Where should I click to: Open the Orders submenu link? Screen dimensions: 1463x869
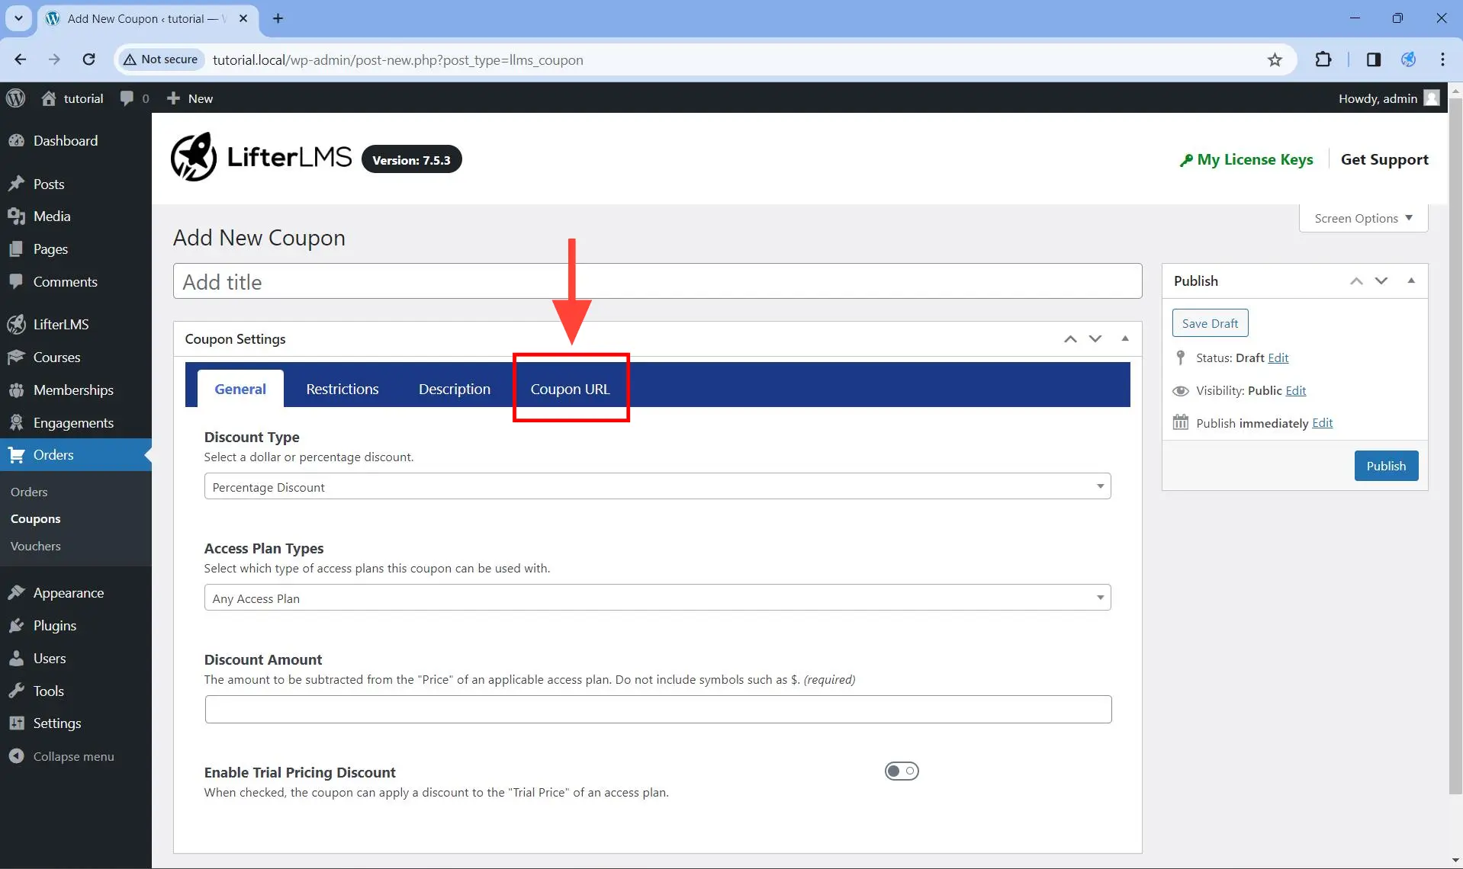(x=29, y=492)
